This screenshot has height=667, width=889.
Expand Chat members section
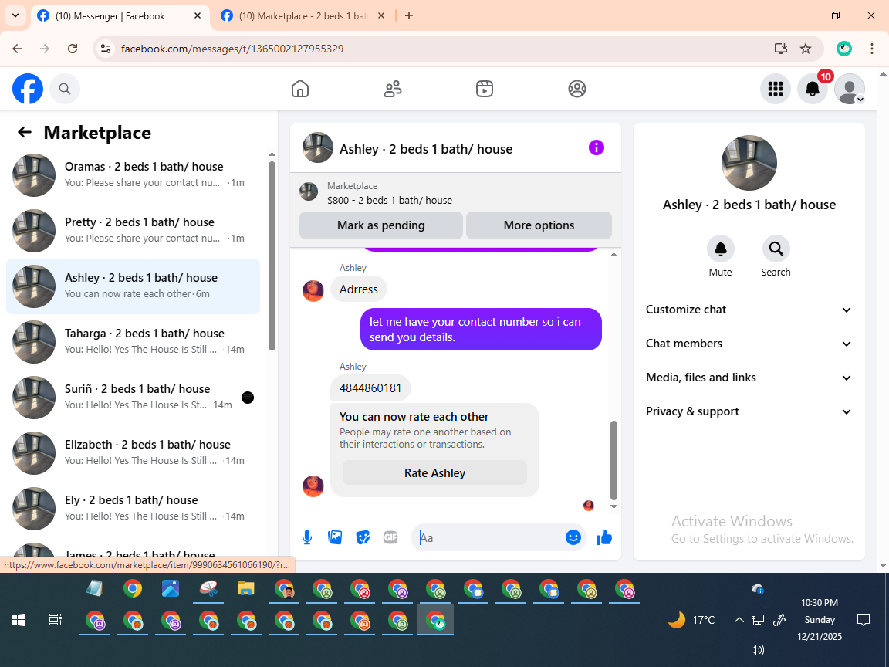point(749,344)
